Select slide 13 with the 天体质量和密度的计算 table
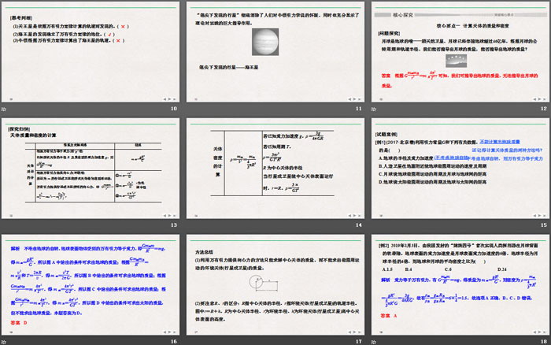Image resolution: width=551 pixels, height=345 pixels. coord(92,168)
